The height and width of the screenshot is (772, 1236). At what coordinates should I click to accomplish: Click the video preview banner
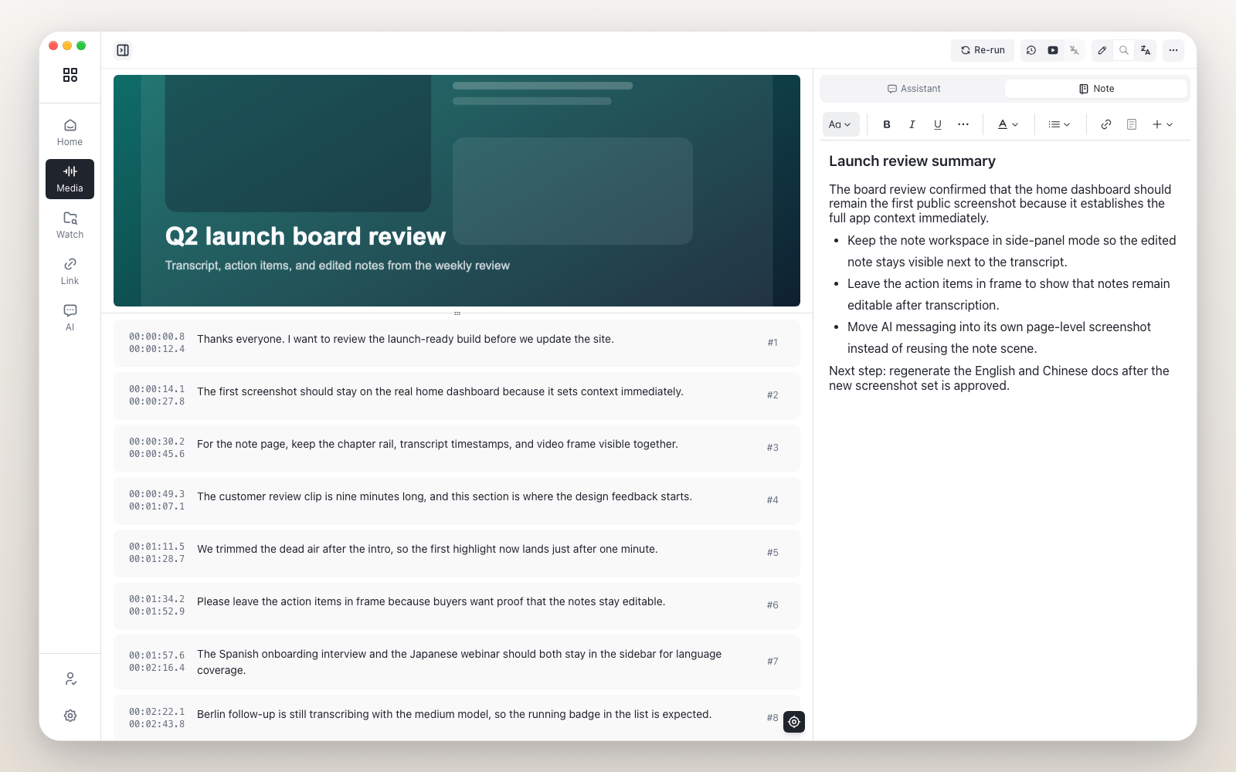click(457, 191)
